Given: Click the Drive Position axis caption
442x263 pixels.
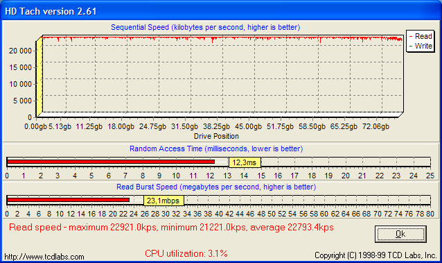Looking at the screenshot, I should 216,136.
